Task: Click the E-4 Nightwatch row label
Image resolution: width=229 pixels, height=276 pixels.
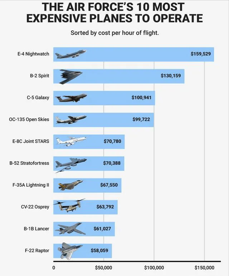Action: coord(33,54)
